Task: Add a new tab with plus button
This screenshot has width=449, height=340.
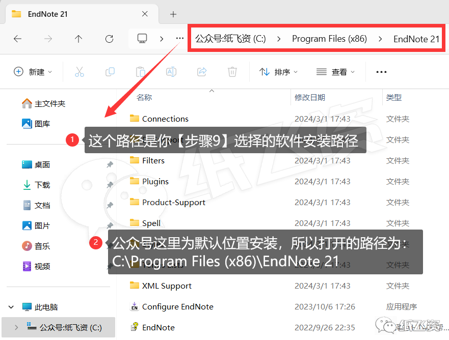Action: pos(173,14)
